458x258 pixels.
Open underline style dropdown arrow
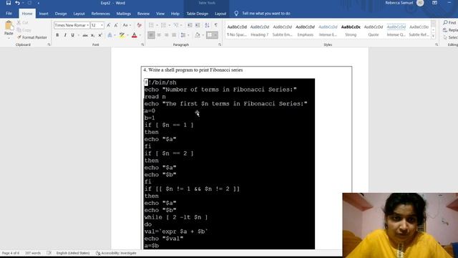pyautogui.click(x=78, y=35)
